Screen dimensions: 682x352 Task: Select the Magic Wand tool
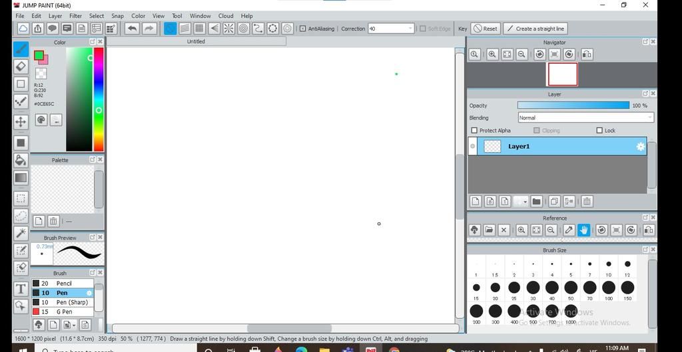tap(21, 233)
